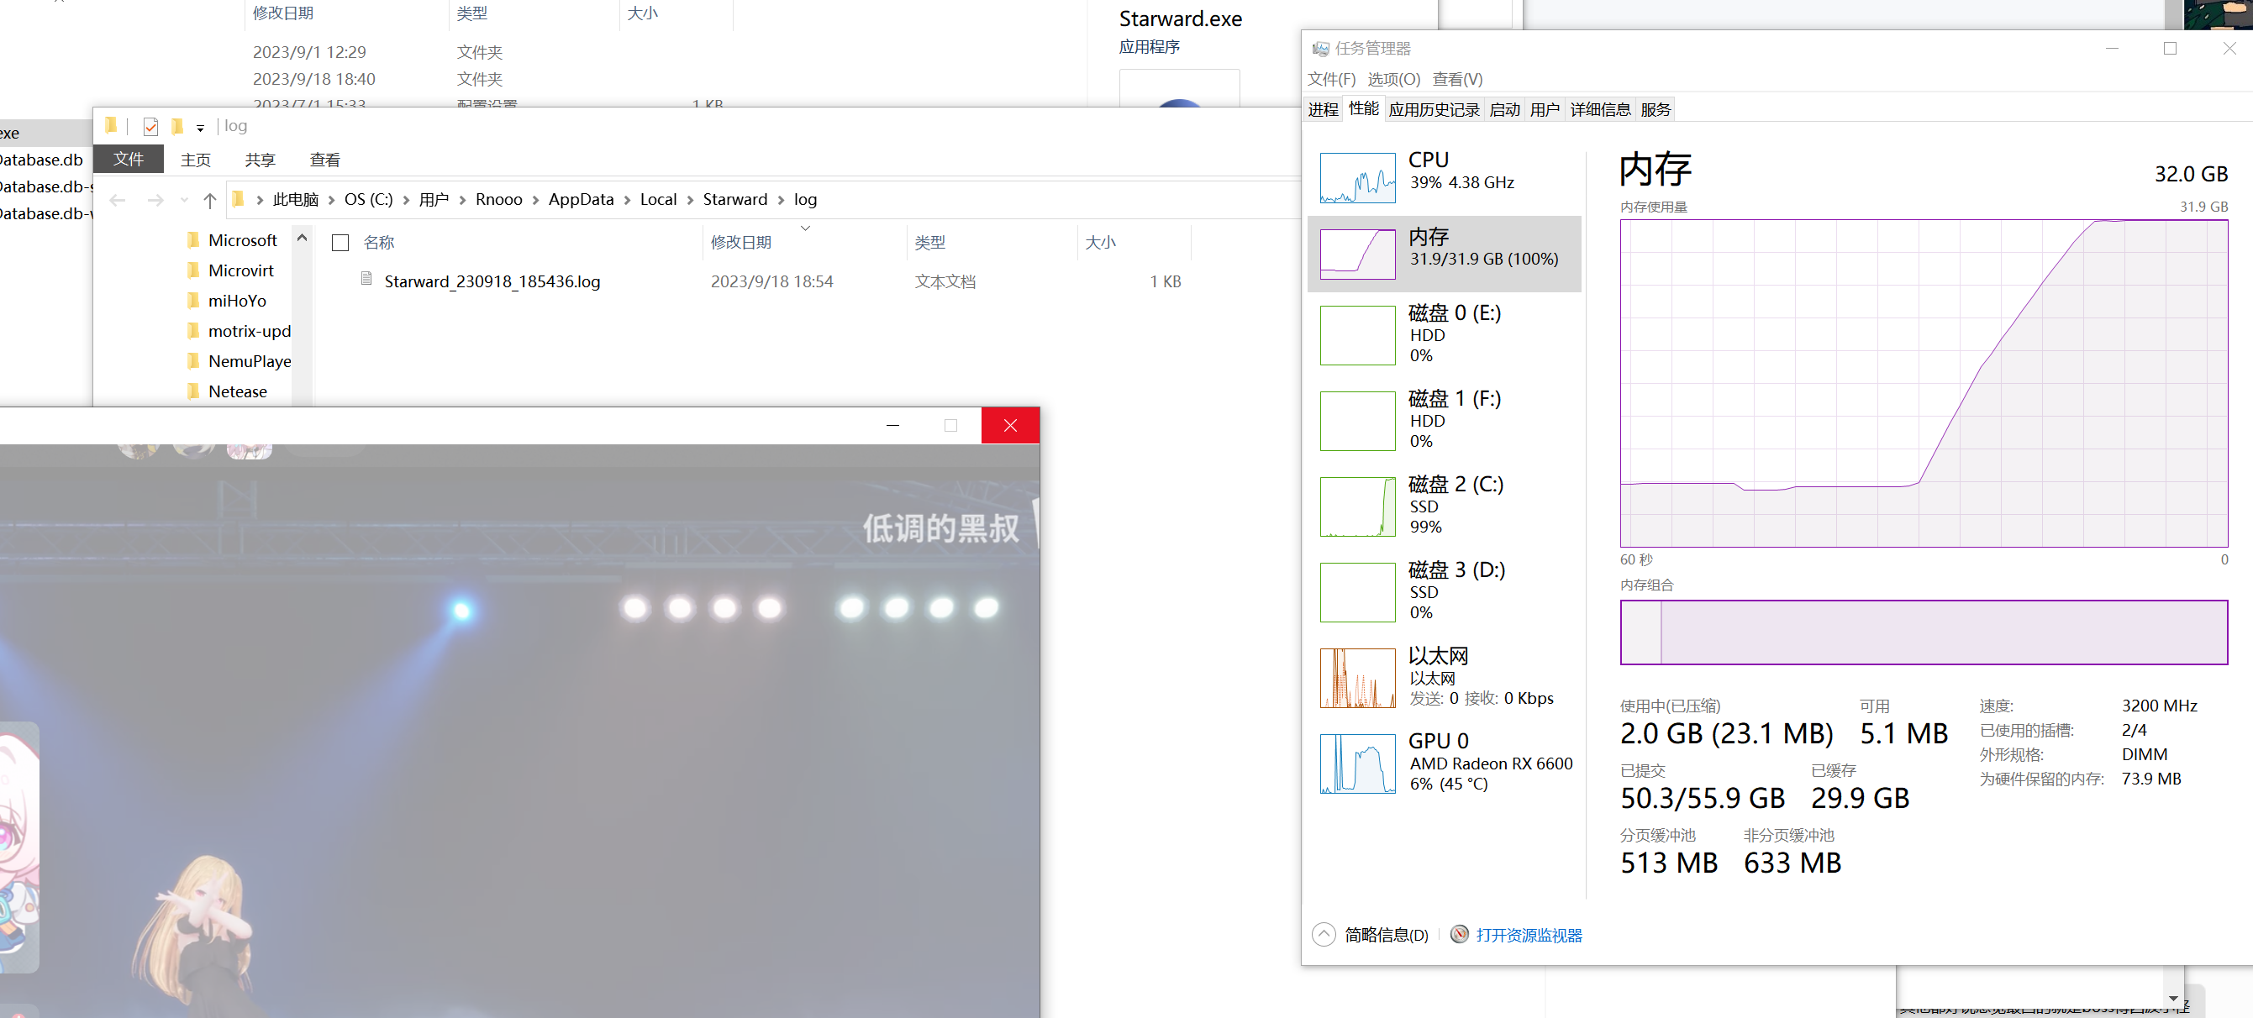
Task: Open the 查看(V) menu in Task Manager
Action: [1456, 79]
